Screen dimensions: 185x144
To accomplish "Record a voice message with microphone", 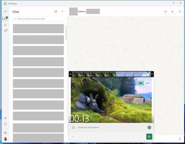I will 180,139.
